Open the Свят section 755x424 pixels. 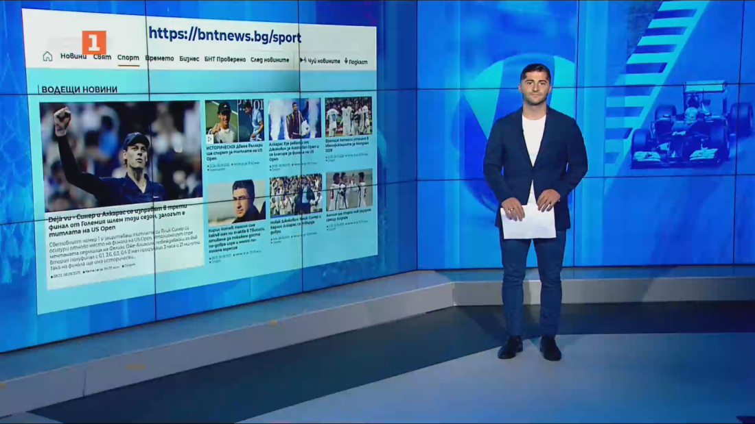point(102,57)
